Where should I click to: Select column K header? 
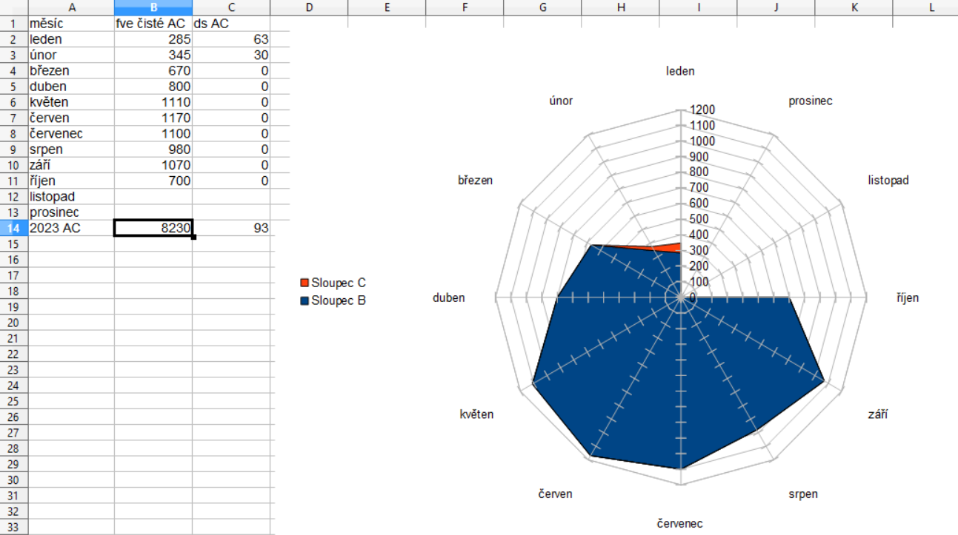(x=854, y=7)
